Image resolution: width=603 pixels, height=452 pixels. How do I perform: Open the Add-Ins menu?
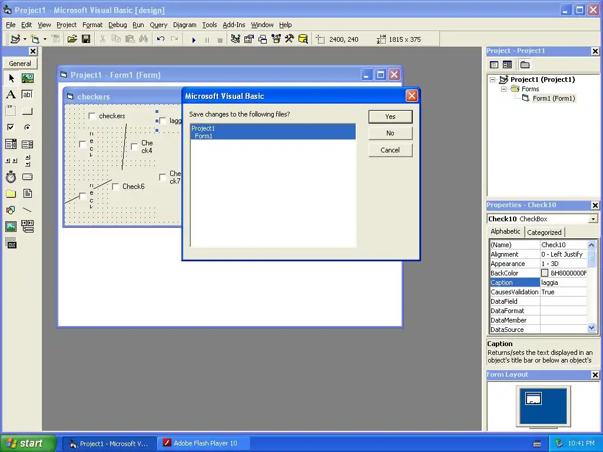pyautogui.click(x=234, y=25)
